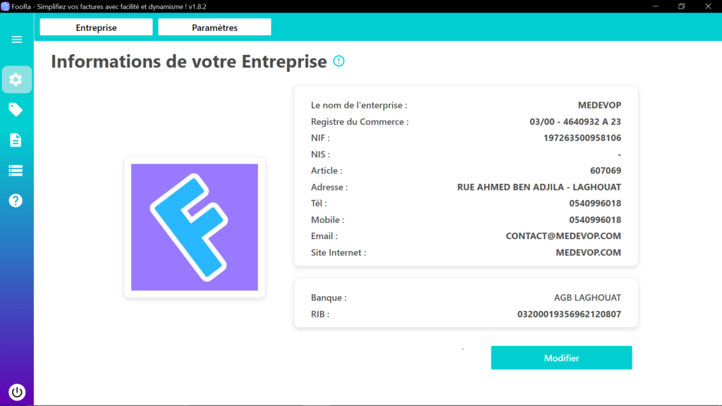
Task: Open the help question mark icon
Action: coord(16,201)
